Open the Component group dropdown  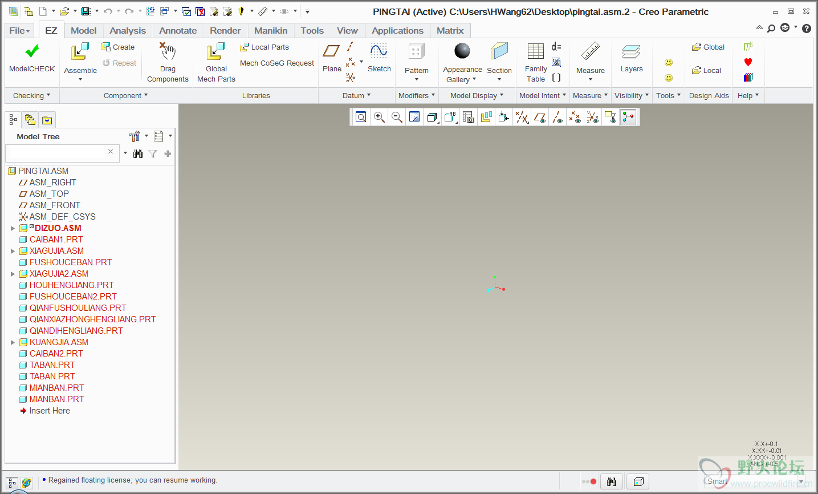tap(125, 95)
